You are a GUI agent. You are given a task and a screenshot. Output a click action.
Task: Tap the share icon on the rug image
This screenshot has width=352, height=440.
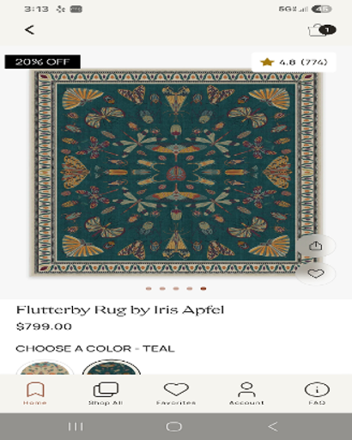pos(316,246)
